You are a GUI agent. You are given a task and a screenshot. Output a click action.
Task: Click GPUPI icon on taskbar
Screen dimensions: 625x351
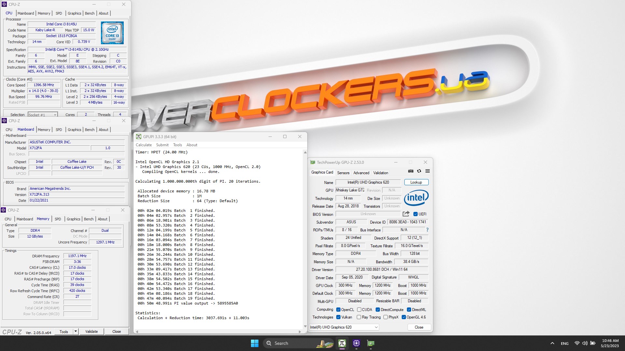coord(342,343)
